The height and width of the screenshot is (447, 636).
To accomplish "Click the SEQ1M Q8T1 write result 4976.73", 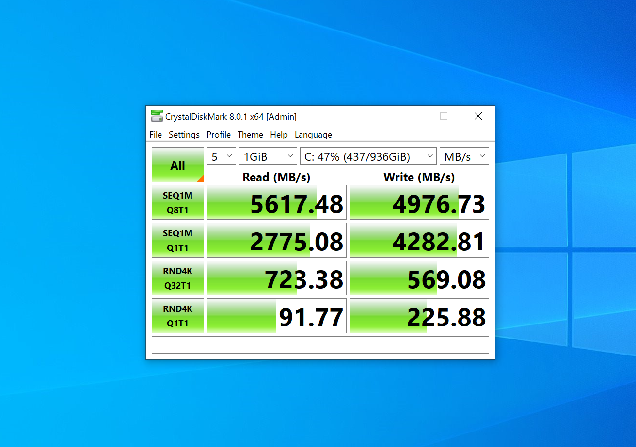I will pos(419,202).
